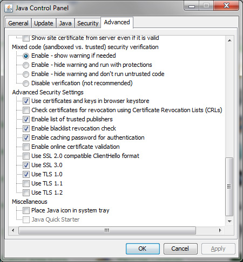Image resolution: width=243 pixels, height=262 pixels.
Task: Click the vertical scrollbar down arrow
Action: coord(230,221)
